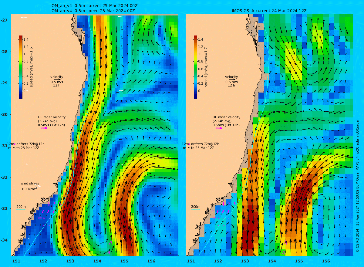Click '200m' label on right map
Screen dimensions: 364x267
coord(196,207)
